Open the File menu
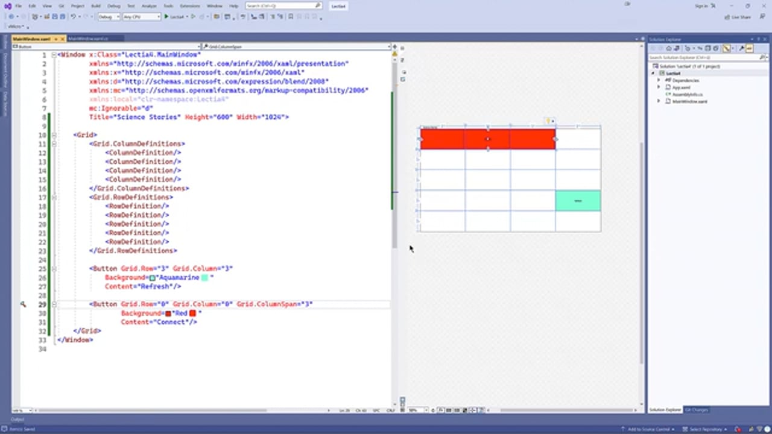This screenshot has height=434, width=772. (19, 6)
